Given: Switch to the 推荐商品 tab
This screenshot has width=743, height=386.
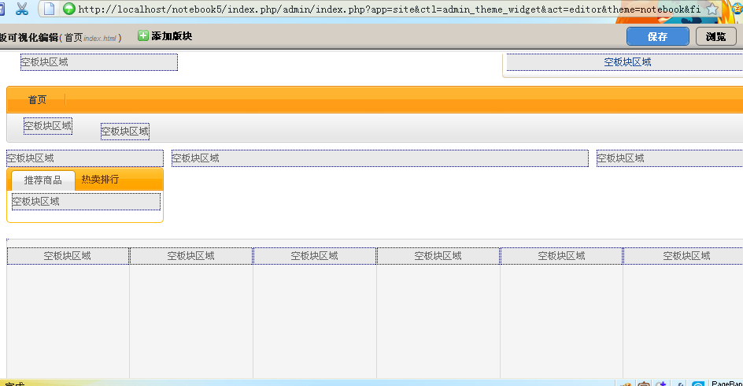Looking at the screenshot, I should click(x=43, y=180).
